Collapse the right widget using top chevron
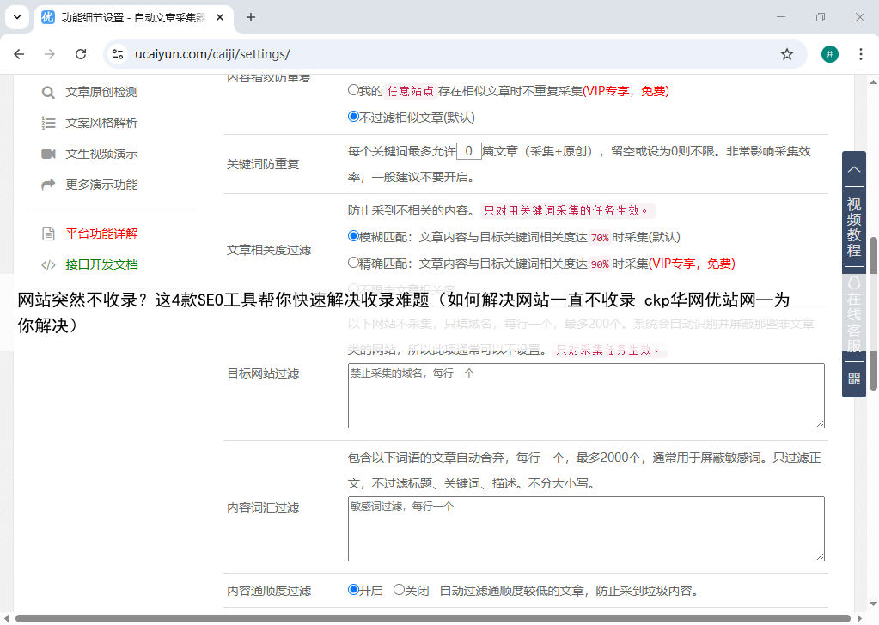This screenshot has height=625, width=879. tap(853, 170)
